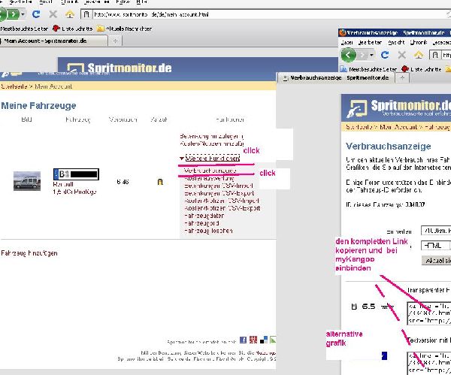Click forward arrow in Verbrauchsanzeige window
Viewport: 451px width, 375px height.
pyautogui.click(x=362, y=55)
